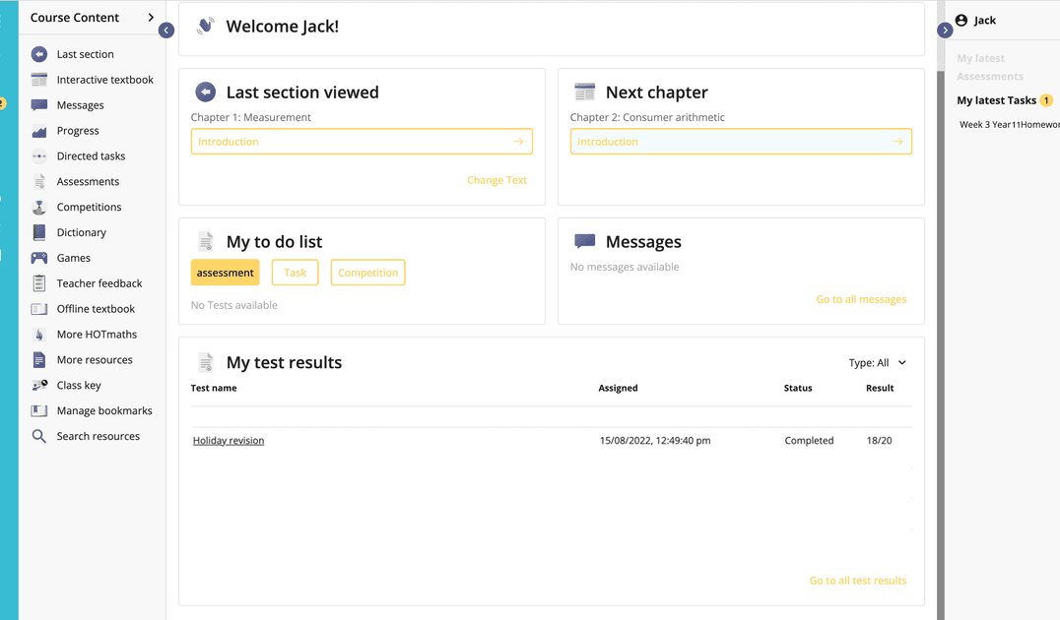Expand the right panel arrow button
This screenshot has width=1060, height=620.
[946, 31]
